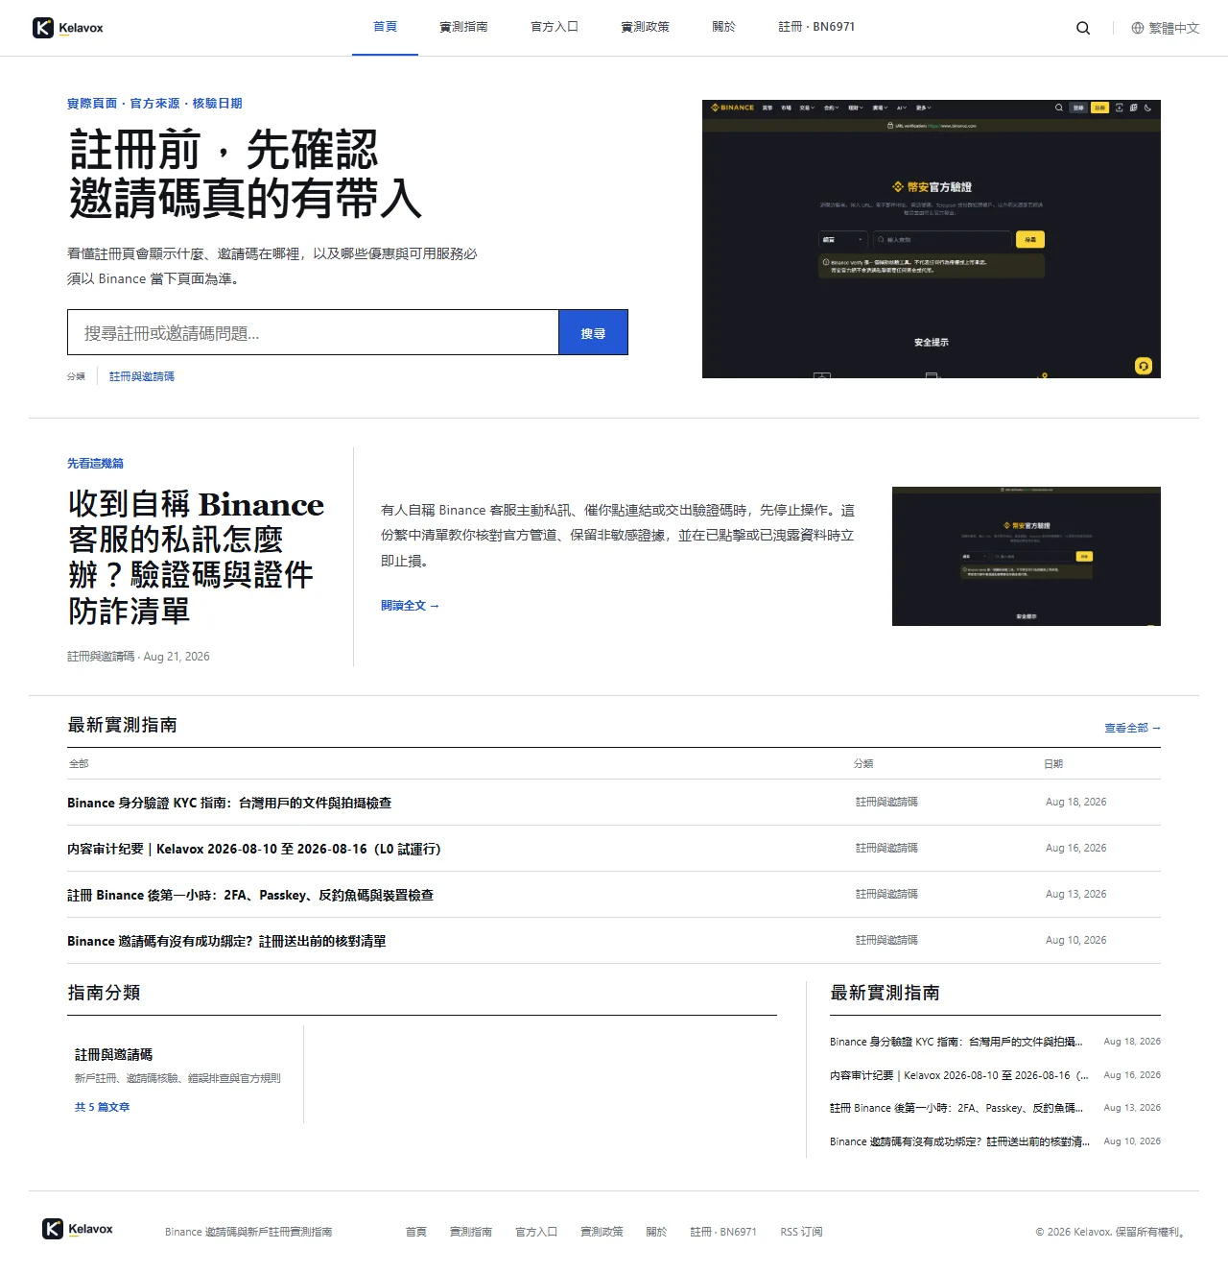This screenshot has width=1228, height=1273.
Task: Click the footer 關於 link
Action: click(x=656, y=1232)
